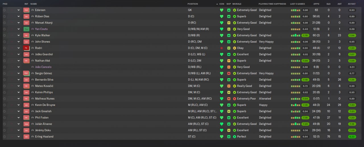This screenshot has height=147, width=364.
Task: Toggle the picked circle for Rúben Dias
Action: [x=4, y=16]
